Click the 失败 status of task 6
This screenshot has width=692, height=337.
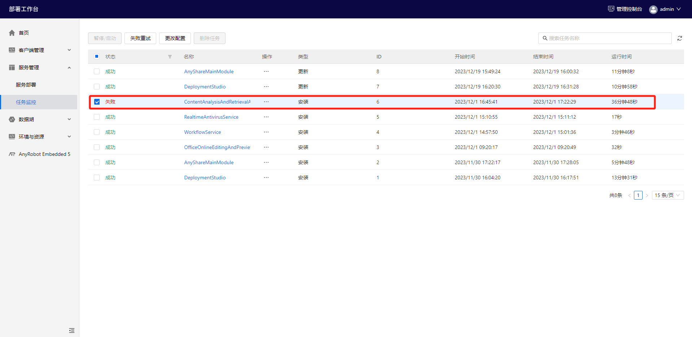point(110,102)
